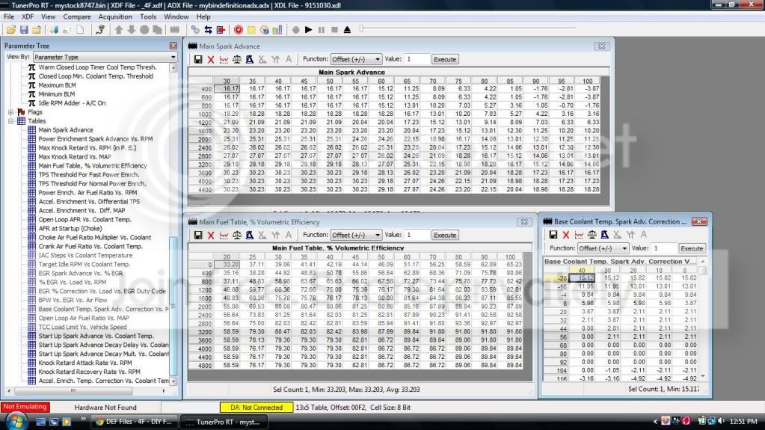765x430 pixels.
Task: Click the emulator cable icon in main toolbar
Action: 100,30
